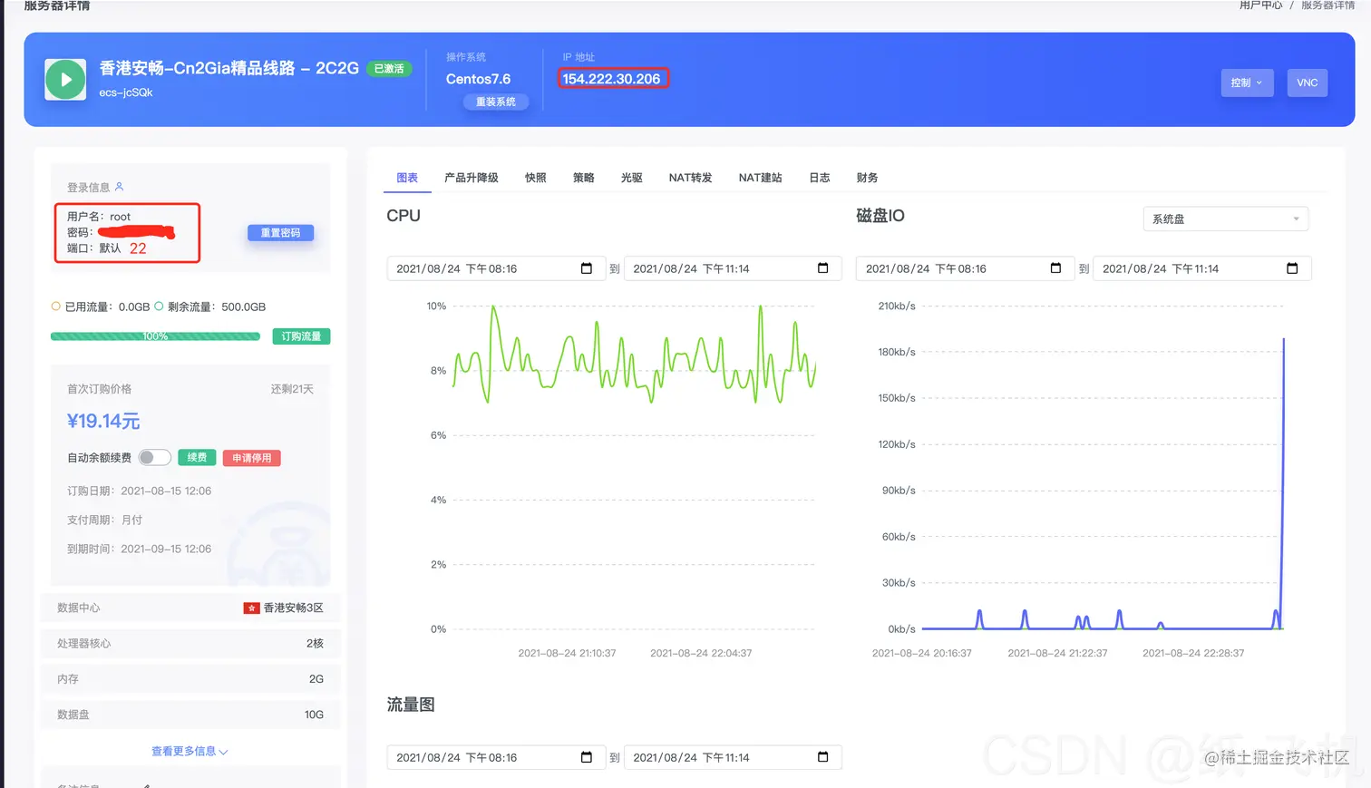Screen dimensions: 1371x788
Task: Click the Centos7.6 operating system text
Action: coord(478,79)
